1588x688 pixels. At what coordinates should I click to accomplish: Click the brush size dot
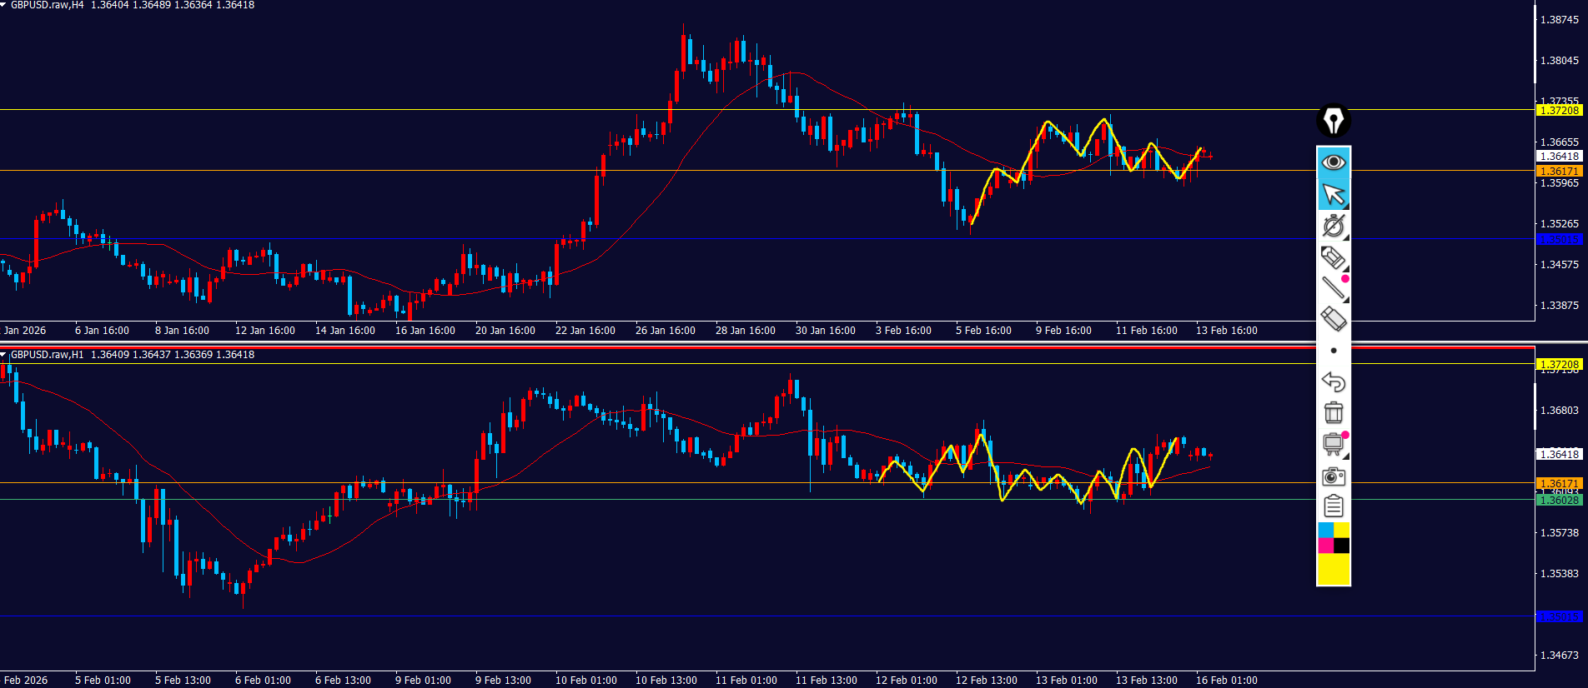click(1333, 351)
